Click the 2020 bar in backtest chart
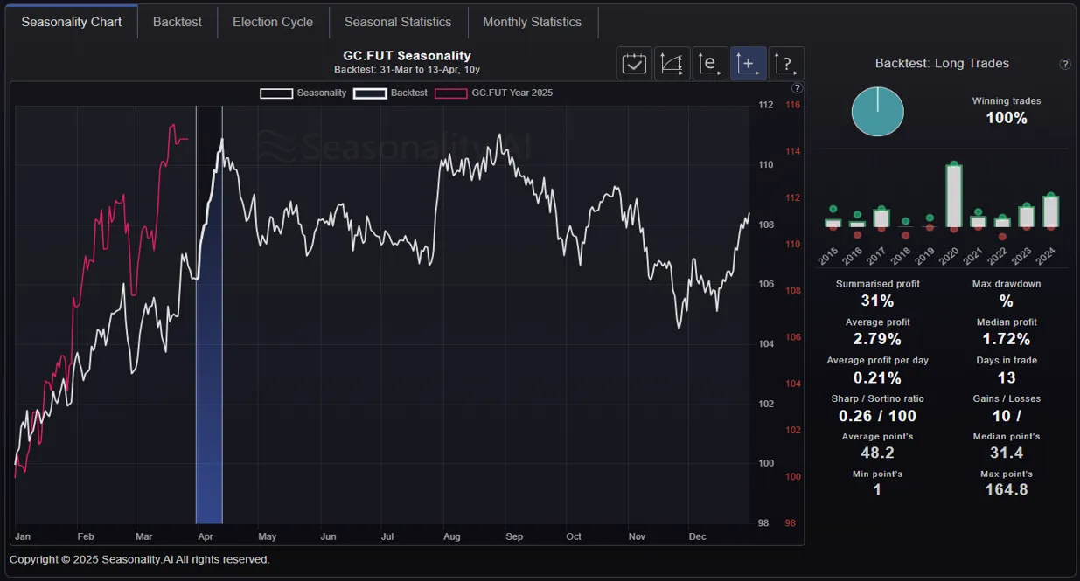This screenshot has height=581, width=1080. pyautogui.click(x=954, y=196)
